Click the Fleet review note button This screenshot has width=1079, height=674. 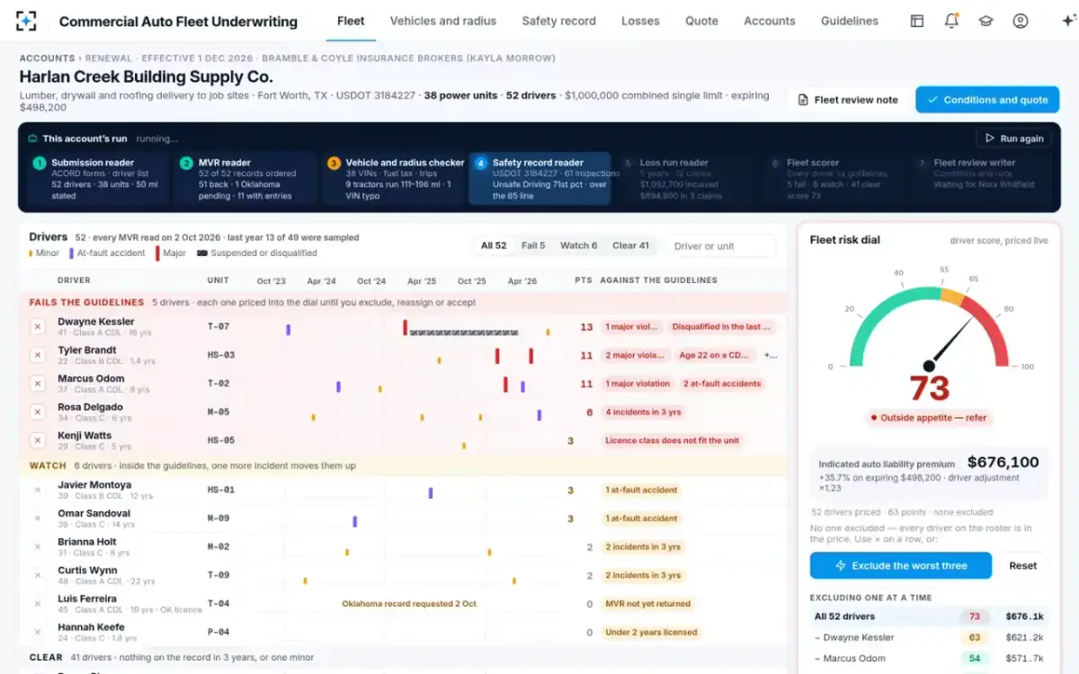click(847, 100)
